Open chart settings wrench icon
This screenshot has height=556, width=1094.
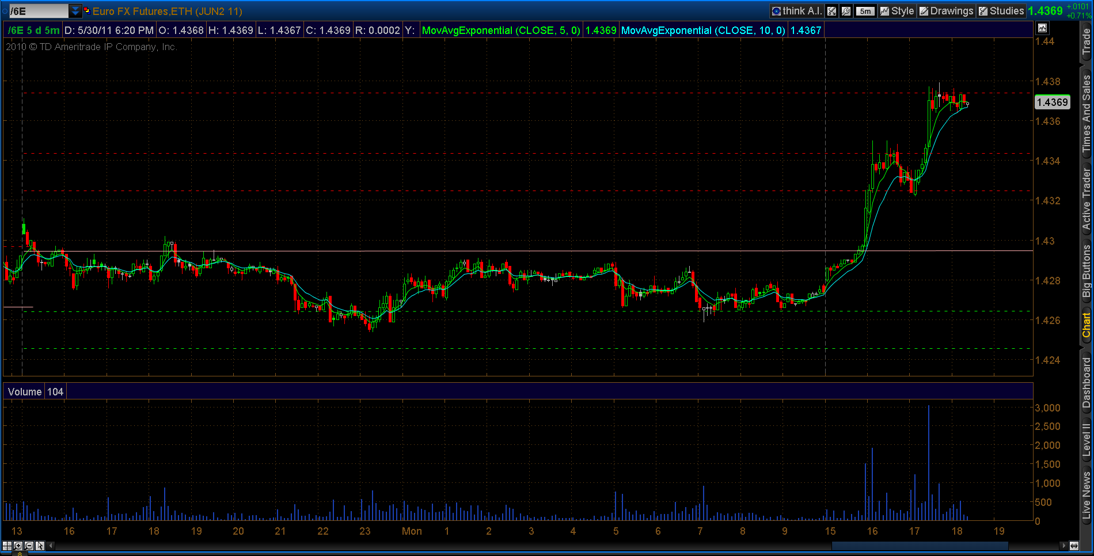[846, 11]
